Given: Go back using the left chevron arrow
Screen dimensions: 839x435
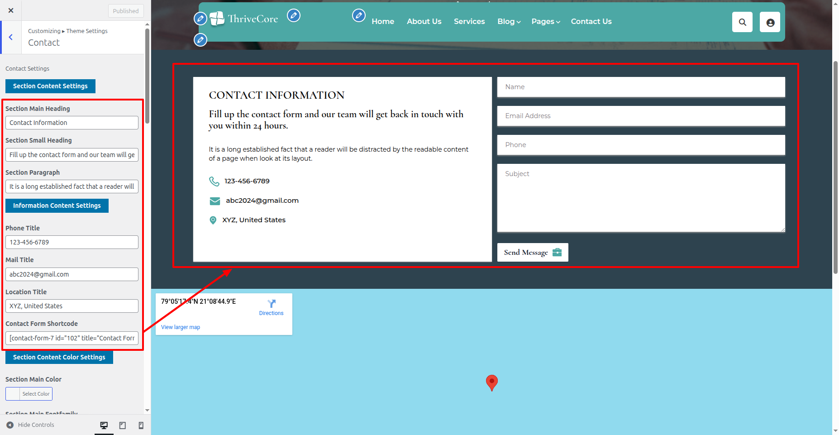Looking at the screenshot, I should [x=11, y=37].
